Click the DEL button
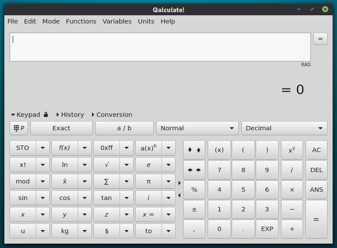Screen dimensions: 337x248 (316, 170)
